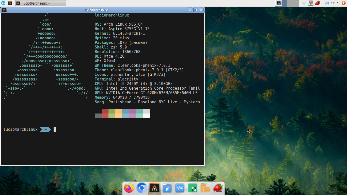347x195 pixels.
Task: Click the 'Host: Aspire 5755G V1.15' line
Action: pos(122,29)
